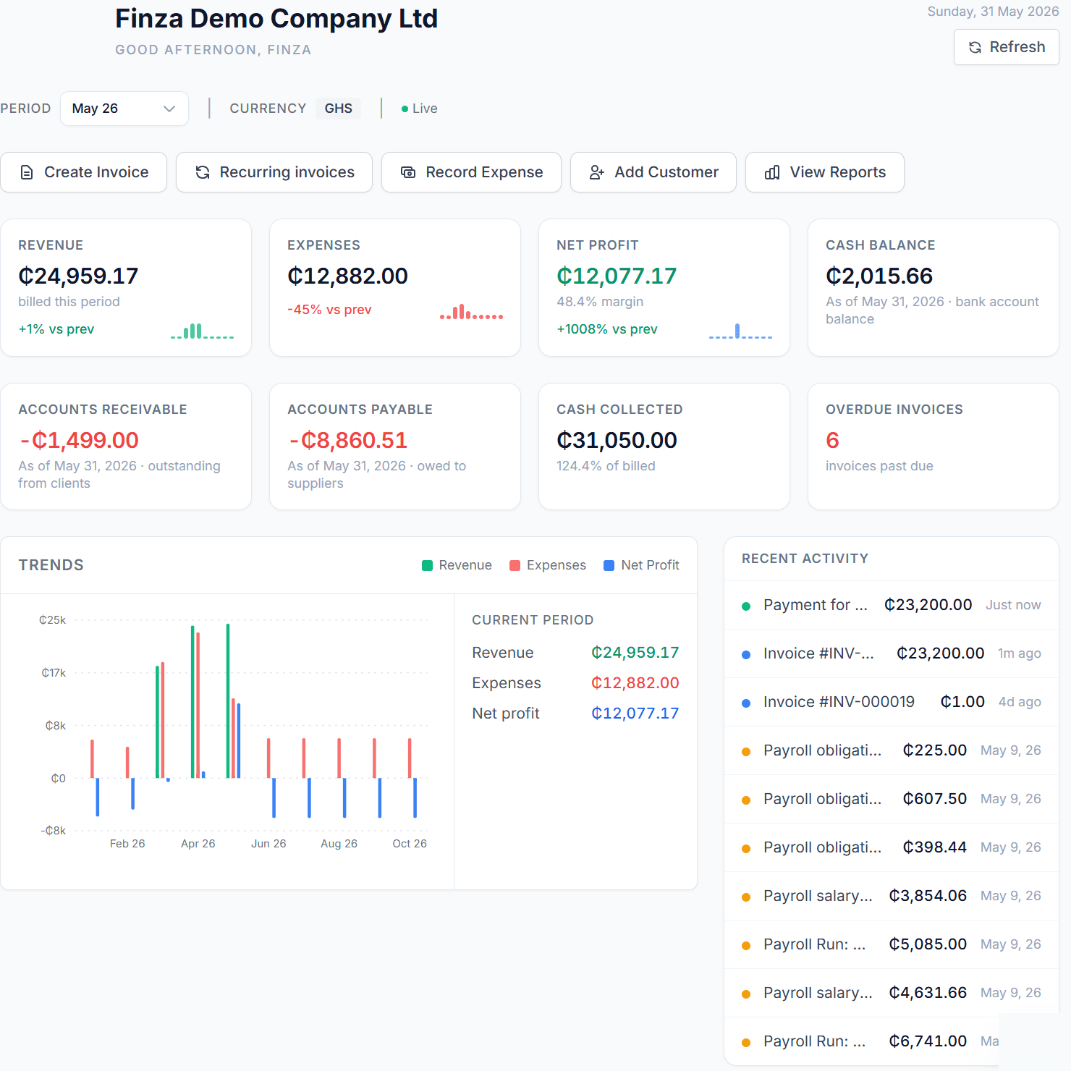Click the Add Customer person icon
Image resolution: width=1071 pixels, height=1071 pixels.
click(597, 172)
